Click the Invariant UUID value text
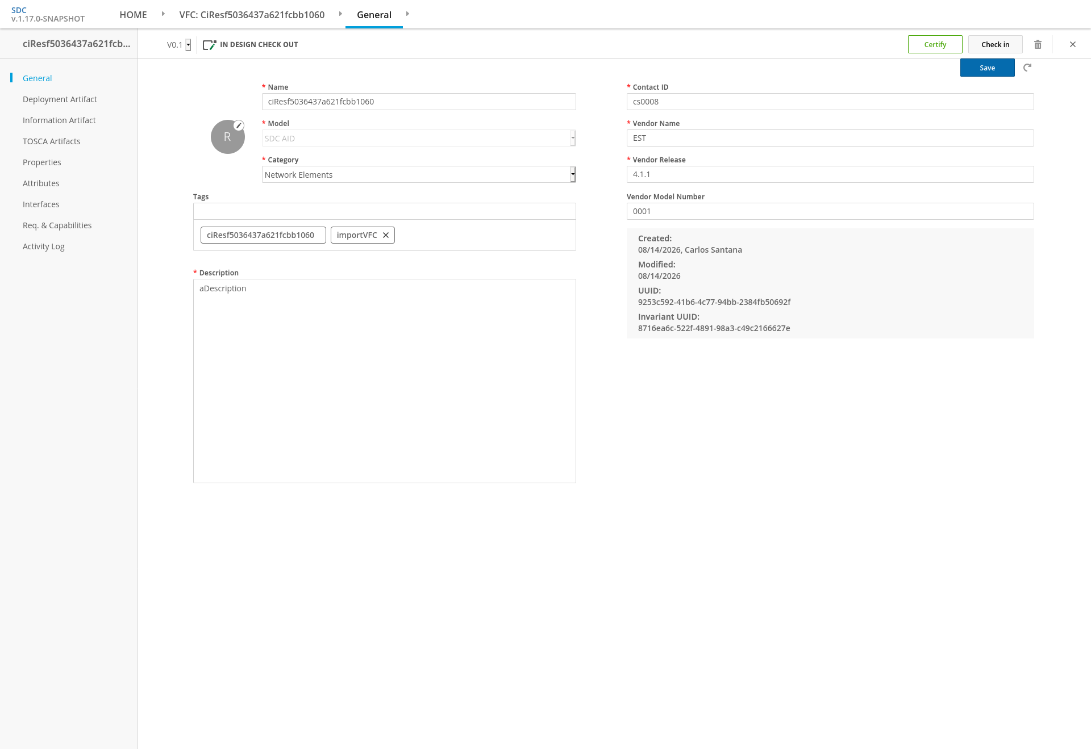Viewport: 1091px width, 749px height. (x=714, y=328)
